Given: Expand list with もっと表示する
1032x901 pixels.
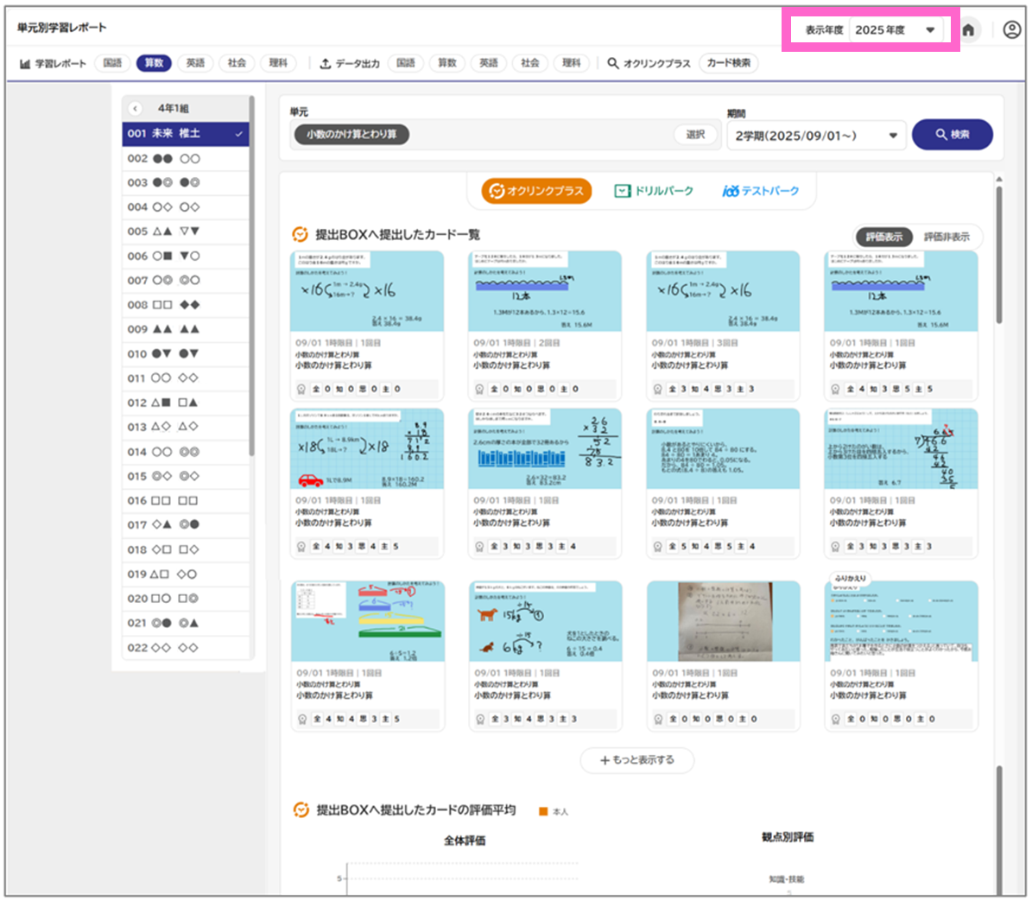Looking at the screenshot, I should [x=638, y=760].
